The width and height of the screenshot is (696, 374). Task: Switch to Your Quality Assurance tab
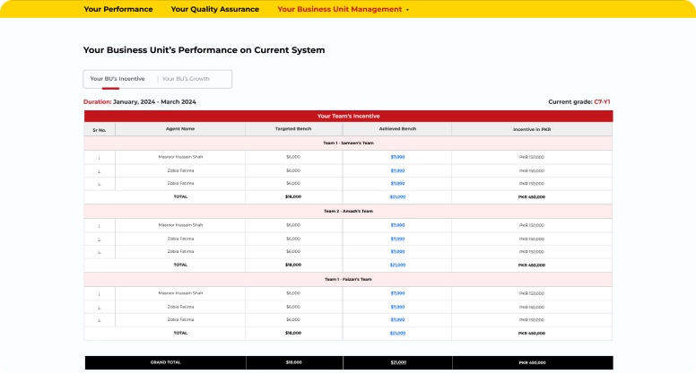[214, 9]
